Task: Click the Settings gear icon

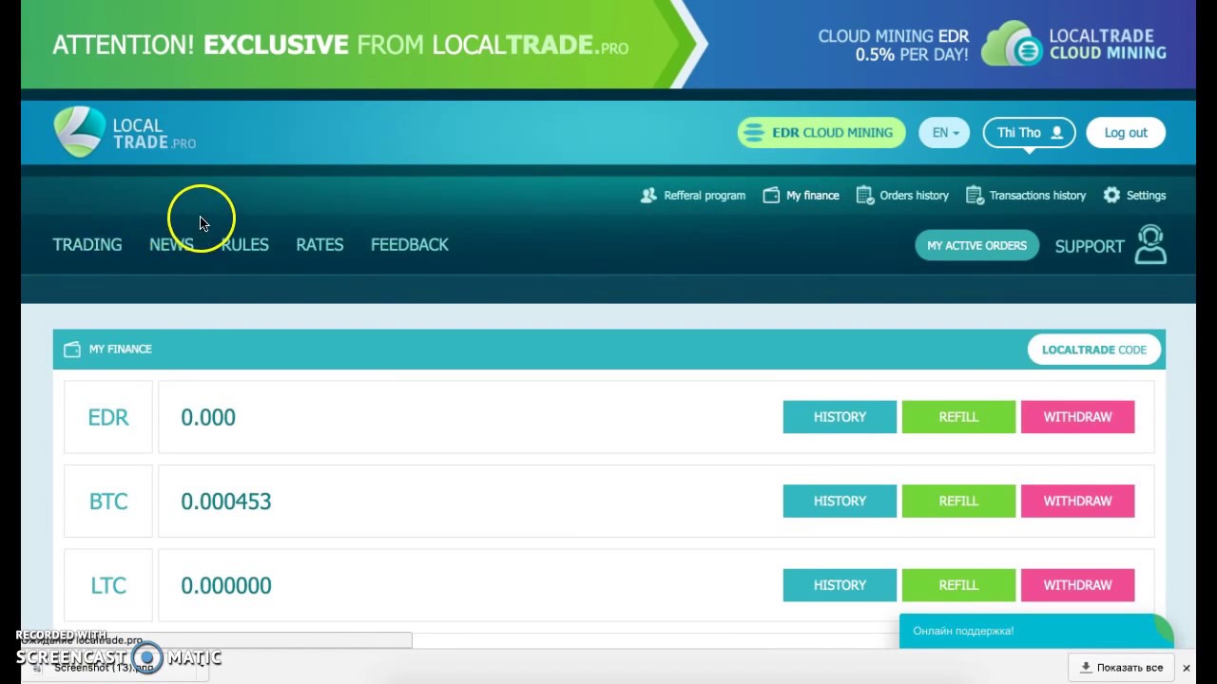Action: 1111,195
